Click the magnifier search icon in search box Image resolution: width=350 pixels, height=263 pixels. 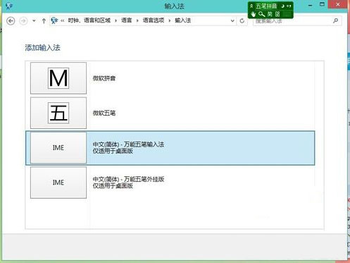tap(336, 20)
